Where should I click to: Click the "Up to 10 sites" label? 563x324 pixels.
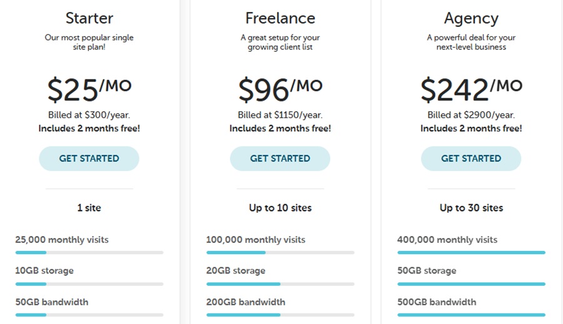point(280,208)
